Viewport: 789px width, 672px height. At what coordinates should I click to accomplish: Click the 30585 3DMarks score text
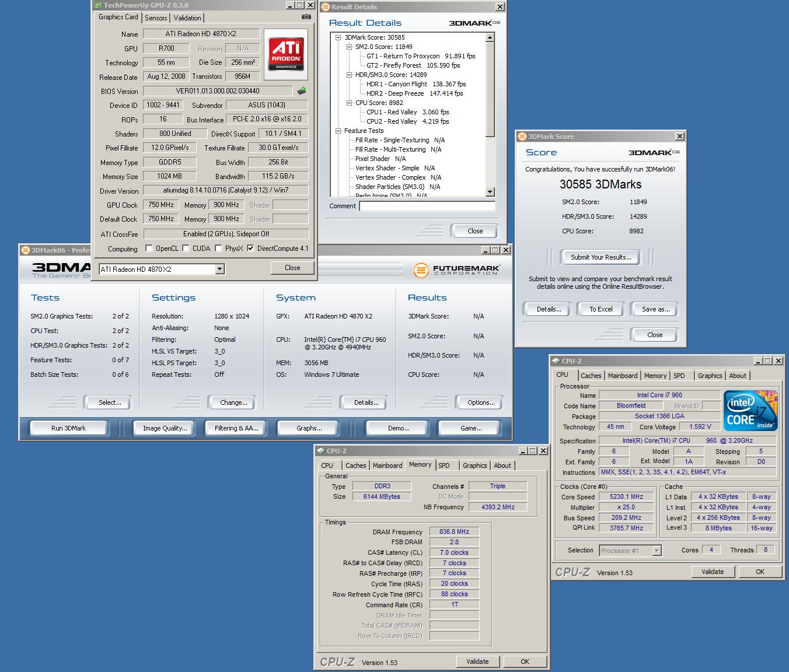601,184
